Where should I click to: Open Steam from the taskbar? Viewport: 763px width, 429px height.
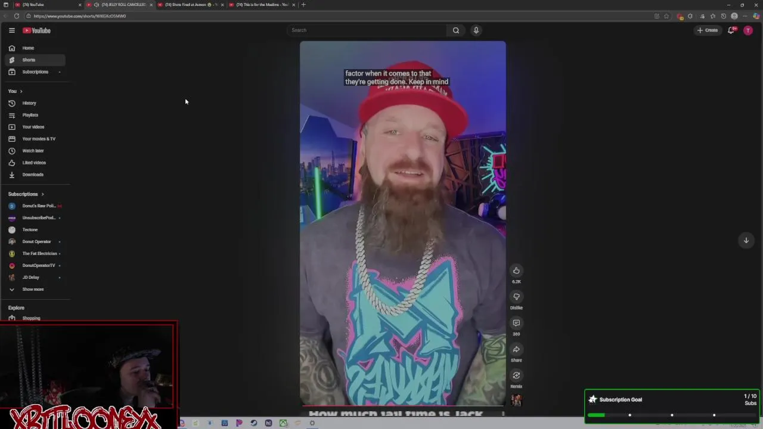click(x=254, y=423)
